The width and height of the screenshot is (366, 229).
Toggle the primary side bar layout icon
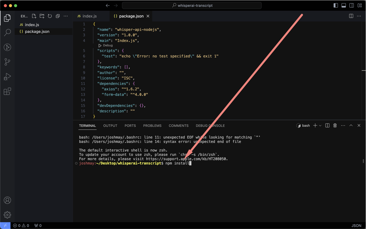(336, 5)
